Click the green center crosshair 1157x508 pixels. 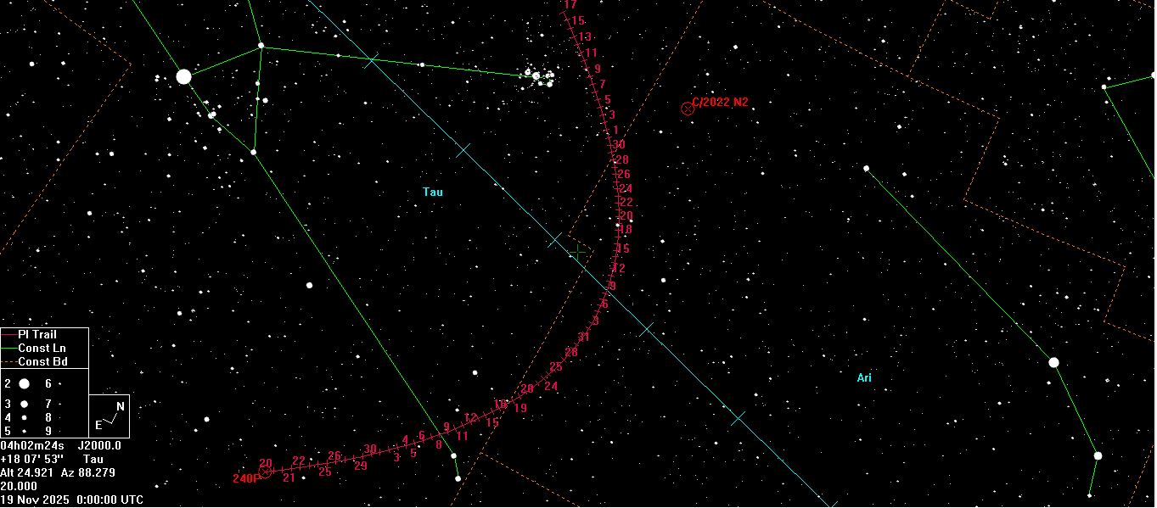[578, 253]
